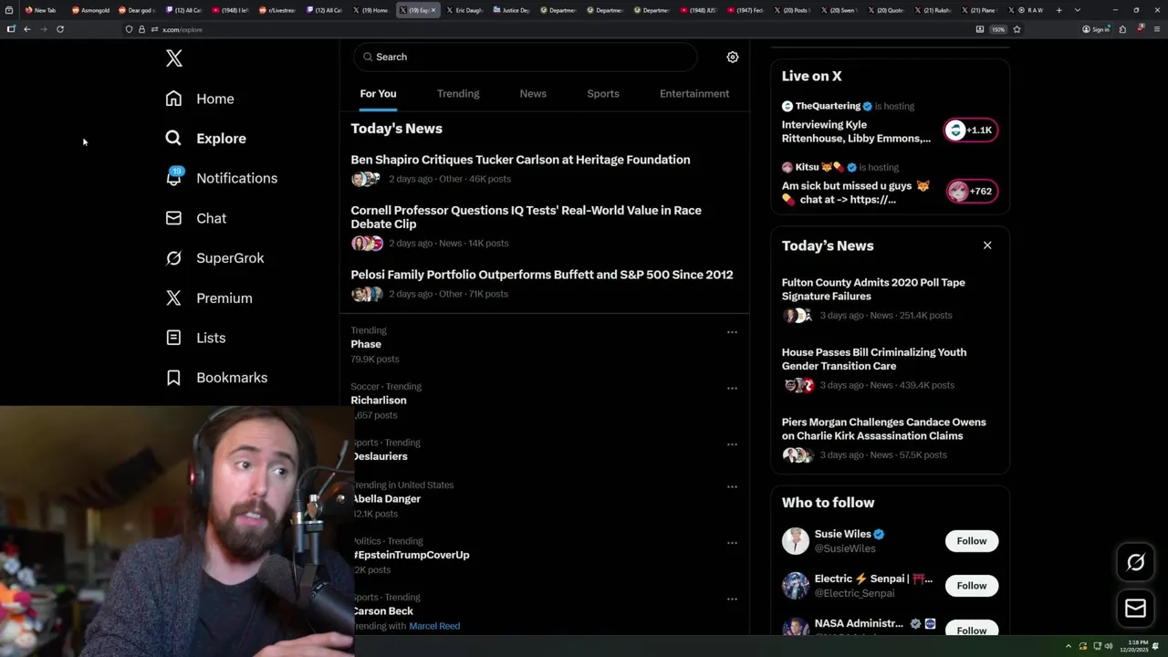Follow Electric Senpai
Image resolution: width=1168 pixels, height=657 pixels.
[972, 586]
